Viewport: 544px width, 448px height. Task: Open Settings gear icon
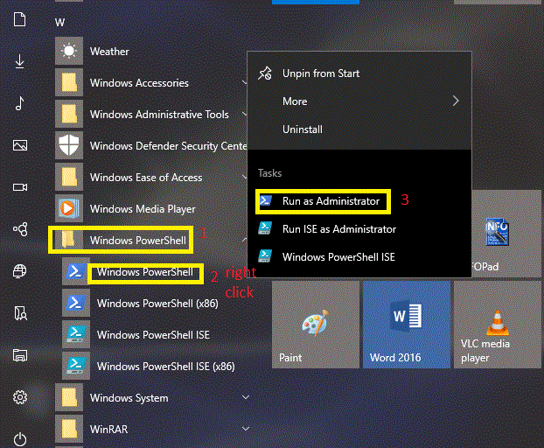[x=20, y=397]
